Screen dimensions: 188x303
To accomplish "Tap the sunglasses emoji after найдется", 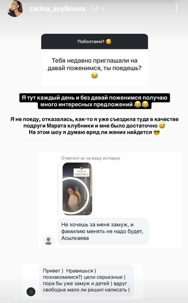I will (x=157, y=132).
